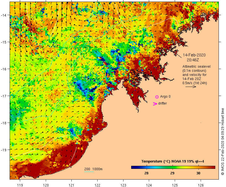Click the '(0.1m contours)' text line

click(x=194, y=71)
